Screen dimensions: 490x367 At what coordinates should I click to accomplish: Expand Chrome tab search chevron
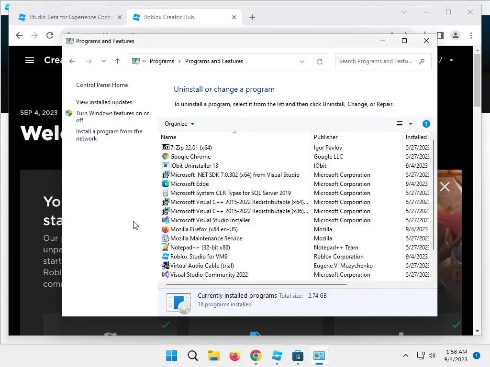[404, 12]
